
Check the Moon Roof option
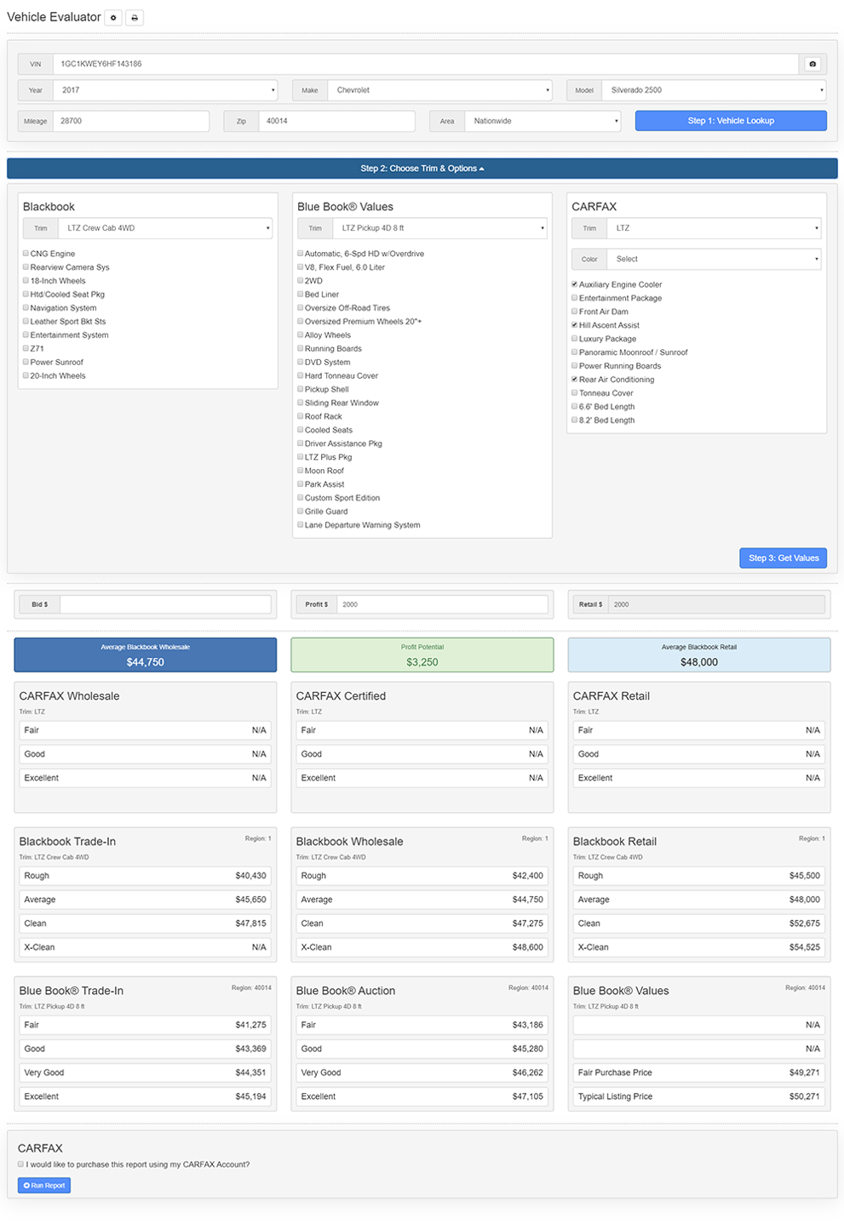point(301,470)
